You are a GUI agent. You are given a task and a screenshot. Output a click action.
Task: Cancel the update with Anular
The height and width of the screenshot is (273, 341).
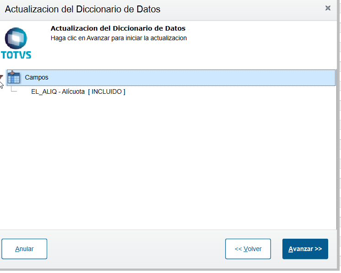[24, 249]
